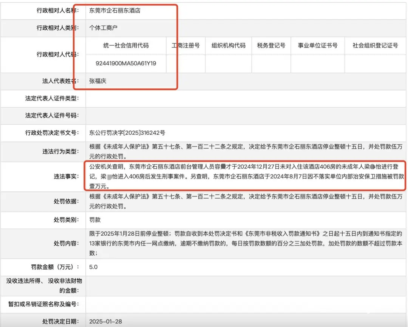The height and width of the screenshot is (327, 408).
Task: Click the 事业单位证书号 column header
Action: tap(318, 46)
